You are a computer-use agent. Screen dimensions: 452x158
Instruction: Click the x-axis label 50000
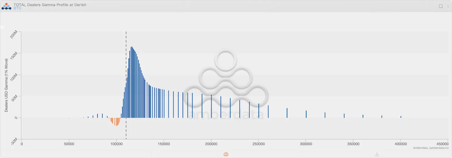pyautogui.click(x=69, y=144)
